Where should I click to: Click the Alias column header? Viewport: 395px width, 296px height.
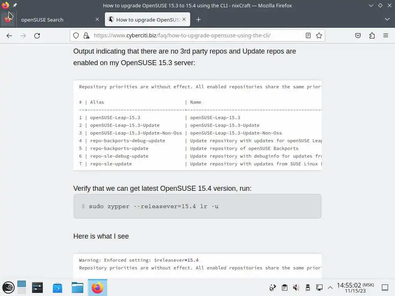tap(97, 102)
